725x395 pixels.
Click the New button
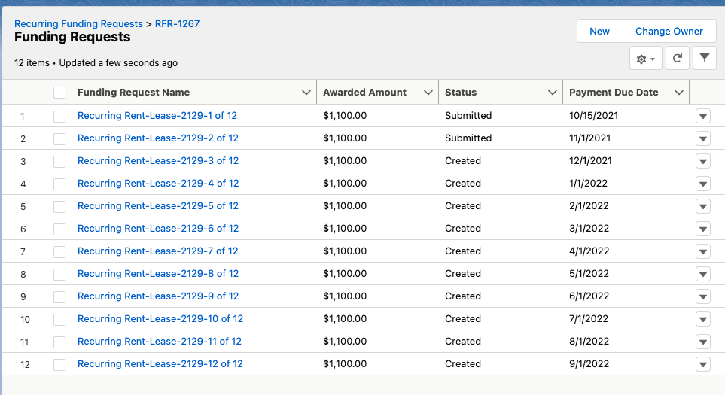click(x=599, y=32)
